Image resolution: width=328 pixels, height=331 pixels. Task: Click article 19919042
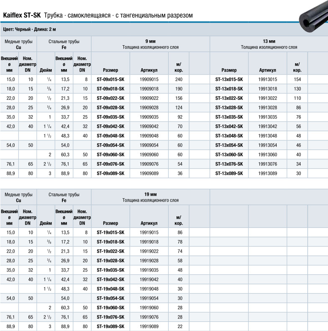[149, 279]
